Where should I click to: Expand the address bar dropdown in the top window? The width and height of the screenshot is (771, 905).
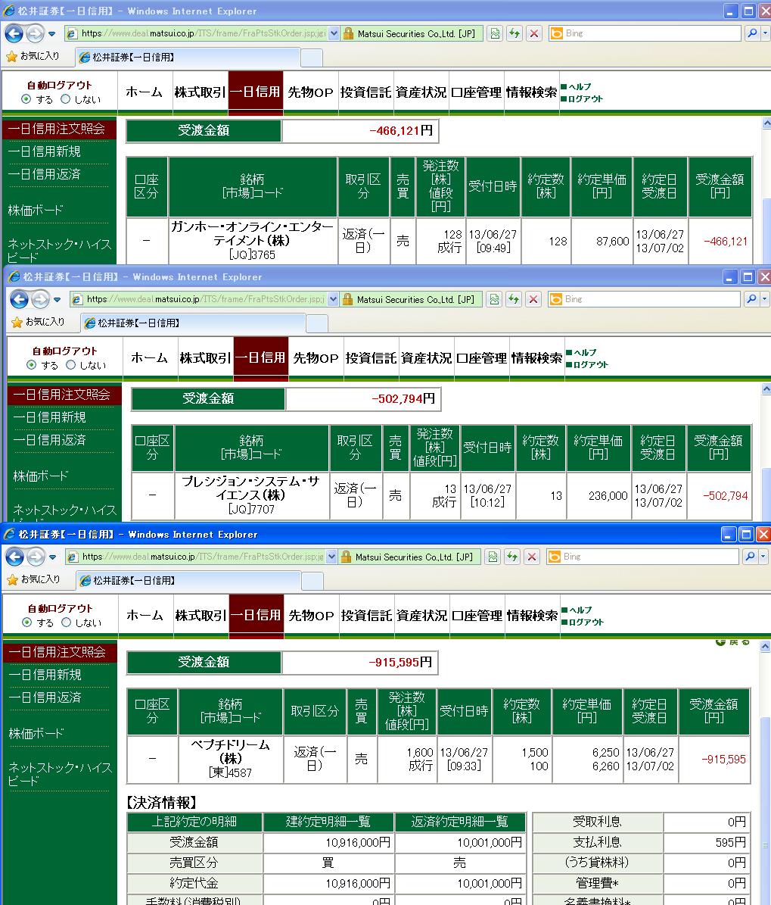point(333,33)
